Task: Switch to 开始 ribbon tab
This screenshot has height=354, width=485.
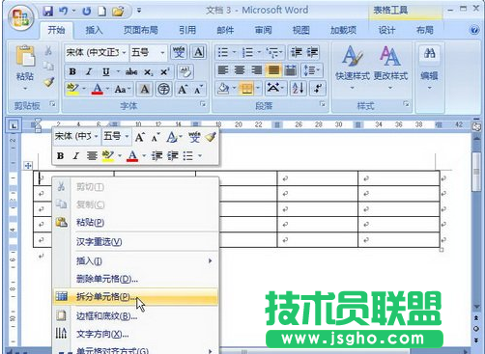Action: pyautogui.click(x=56, y=30)
